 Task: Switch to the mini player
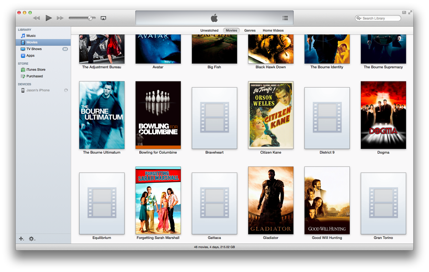click(404, 12)
